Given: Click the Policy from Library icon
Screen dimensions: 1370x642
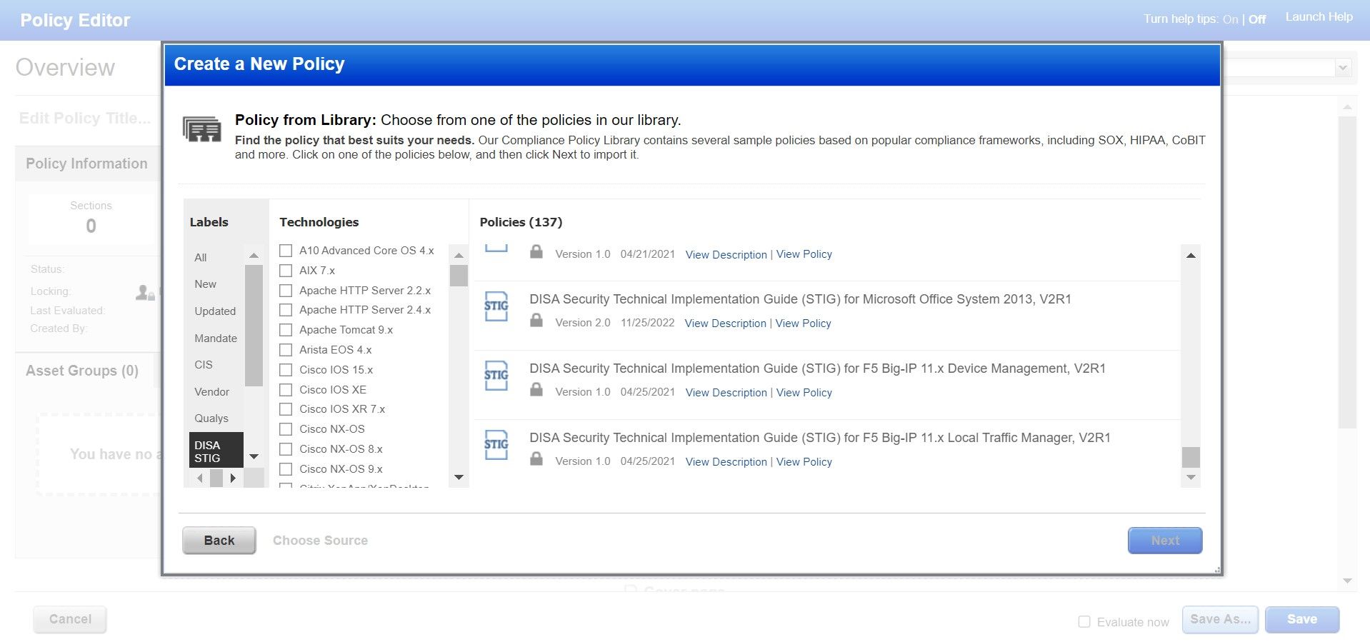Looking at the screenshot, I should (202, 129).
